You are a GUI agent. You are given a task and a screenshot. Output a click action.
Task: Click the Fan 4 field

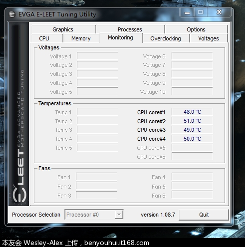[x=192, y=177]
